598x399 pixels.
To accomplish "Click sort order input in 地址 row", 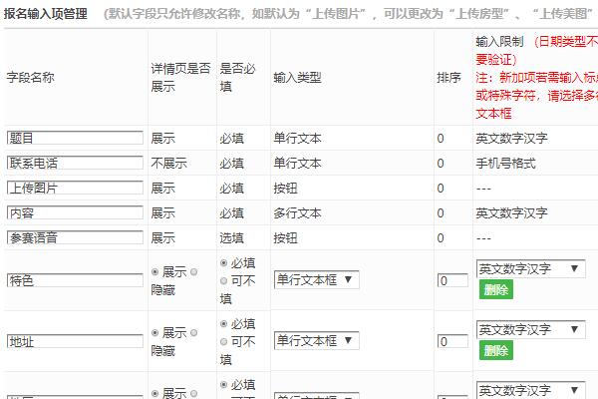I will (452, 341).
